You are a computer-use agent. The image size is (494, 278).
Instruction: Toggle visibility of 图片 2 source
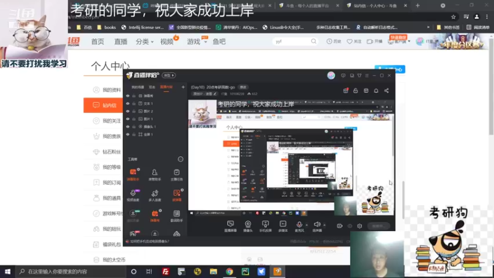(128, 111)
